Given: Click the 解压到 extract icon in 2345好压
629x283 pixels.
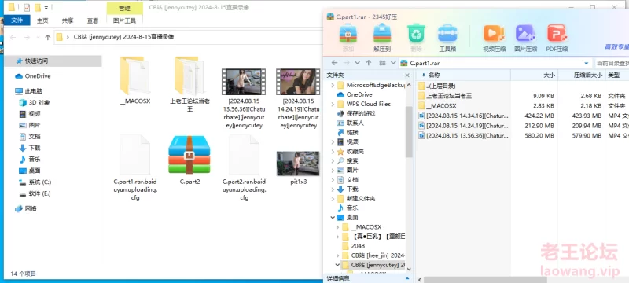Looking at the screenshot, I should (382, 38).
